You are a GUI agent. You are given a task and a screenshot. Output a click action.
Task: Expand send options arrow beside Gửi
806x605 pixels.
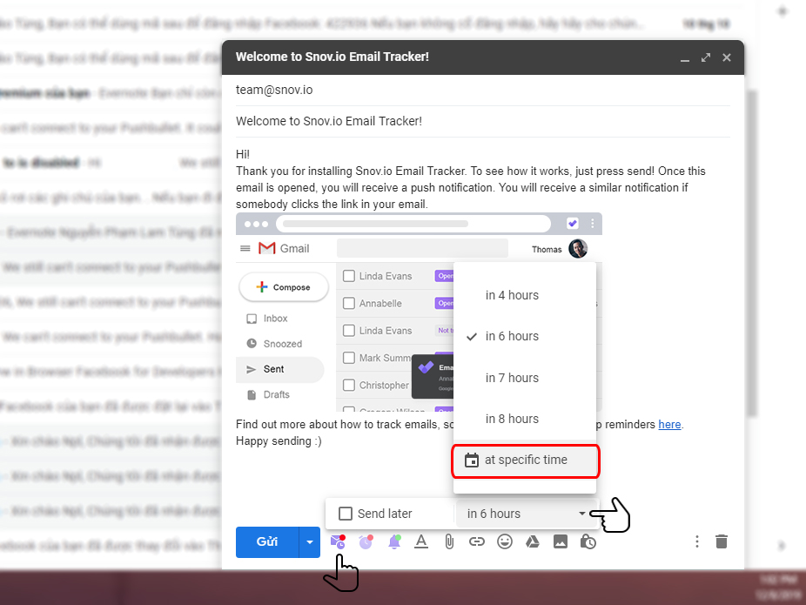coord(310,542)
